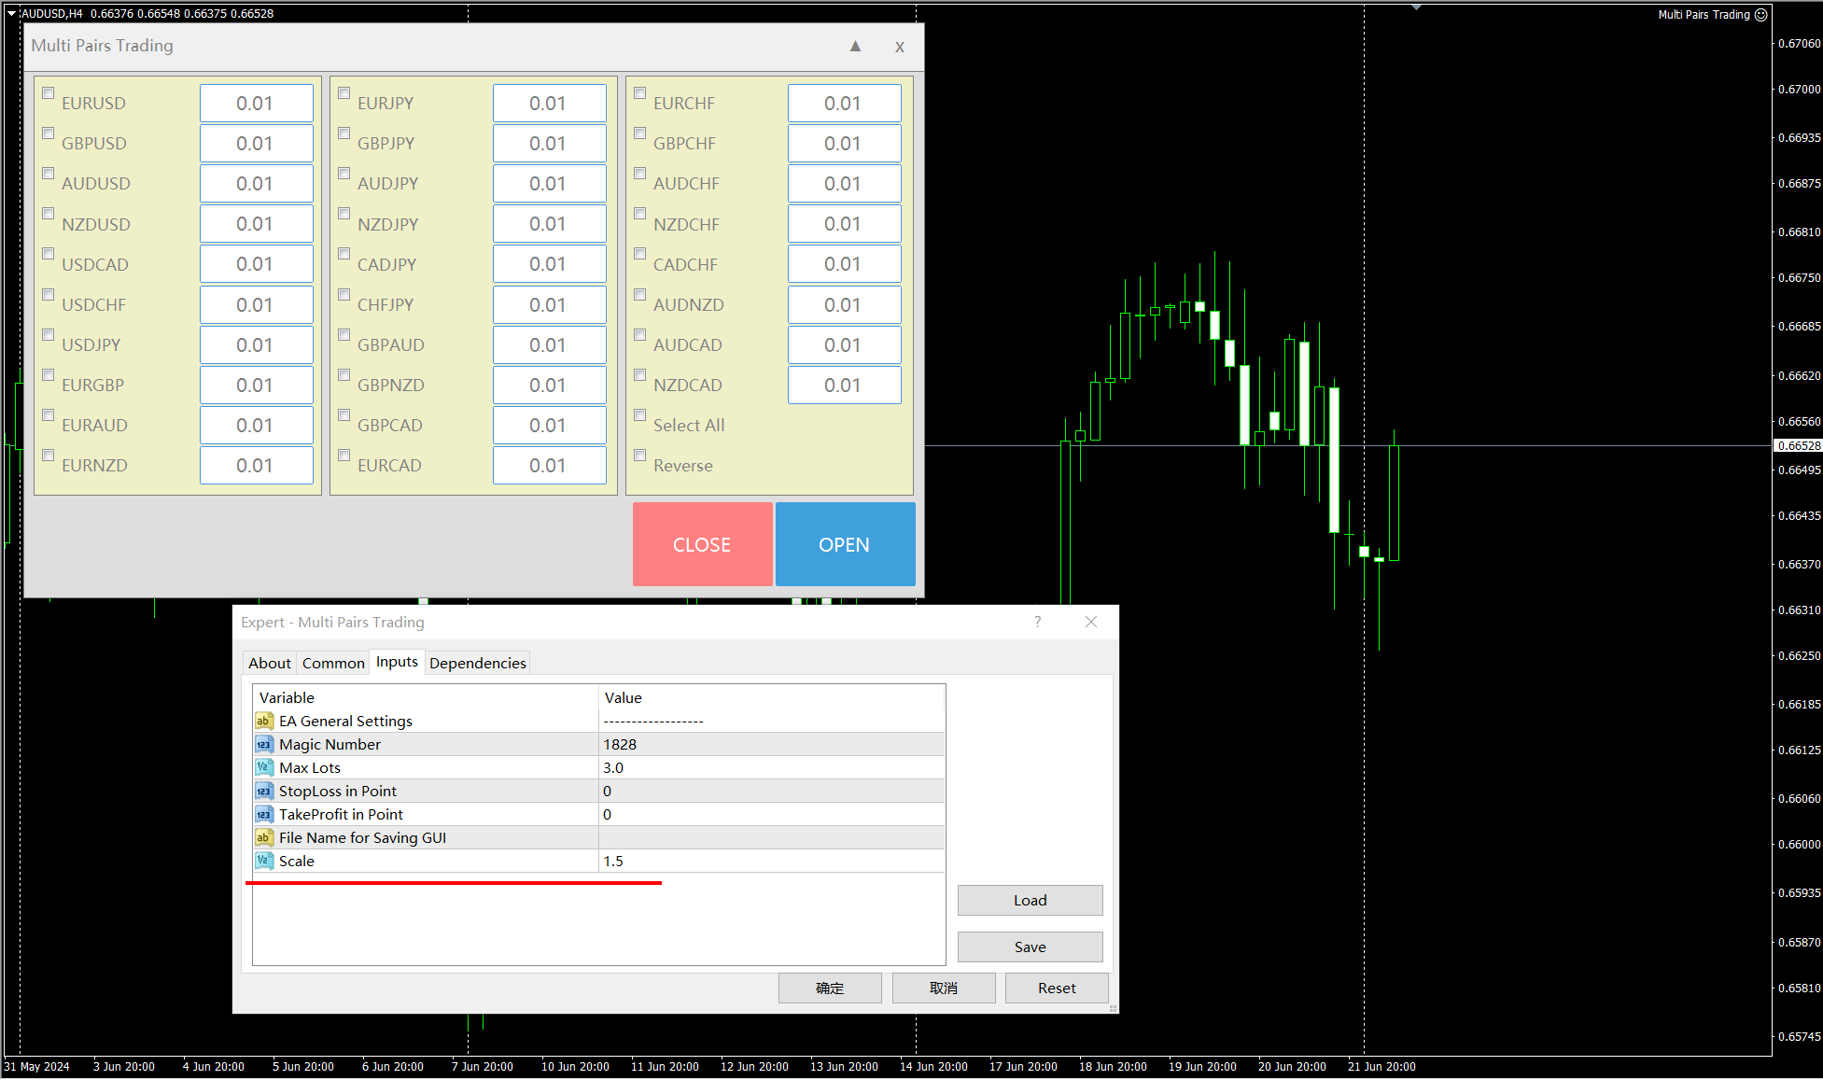Open the Dependencies tab
Screen dimensions: 1823x1080
tap(477, 663)
